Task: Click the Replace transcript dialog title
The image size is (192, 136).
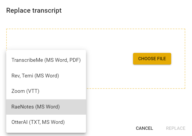Action: click(34, 10)
